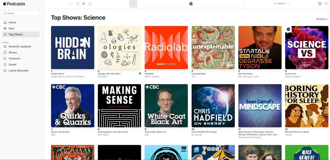Click the Top Shows: Science heading
This screenshot has height=160, width=330.
pos(78,18)
